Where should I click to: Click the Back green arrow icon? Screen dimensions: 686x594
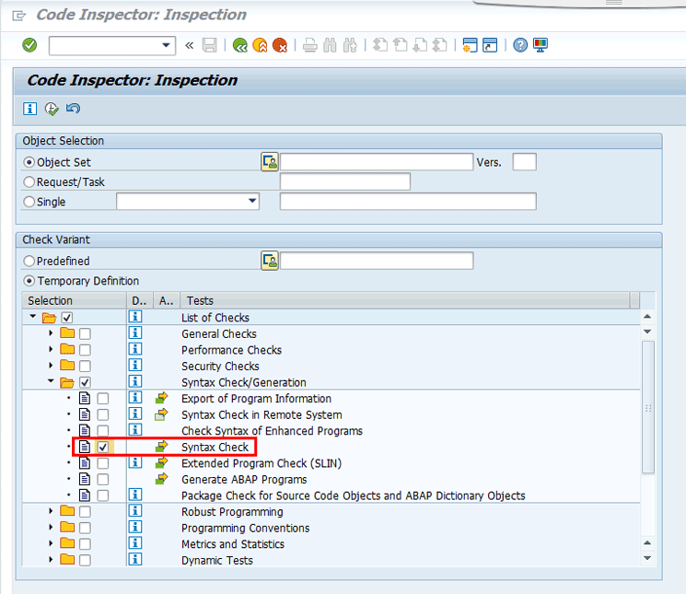click(x=240, y=45)
